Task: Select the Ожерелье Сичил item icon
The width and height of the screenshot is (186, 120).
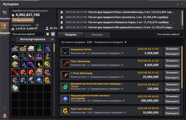Action: point(66,52)
